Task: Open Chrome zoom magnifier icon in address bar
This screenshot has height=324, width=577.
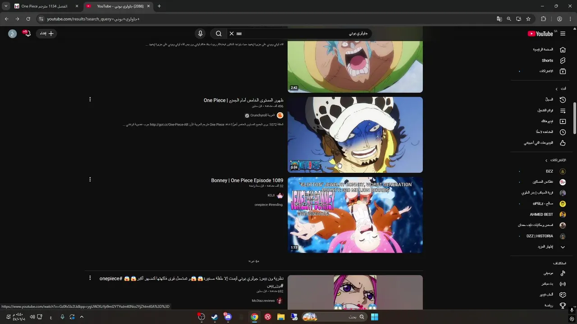Action: click(509, 19)
